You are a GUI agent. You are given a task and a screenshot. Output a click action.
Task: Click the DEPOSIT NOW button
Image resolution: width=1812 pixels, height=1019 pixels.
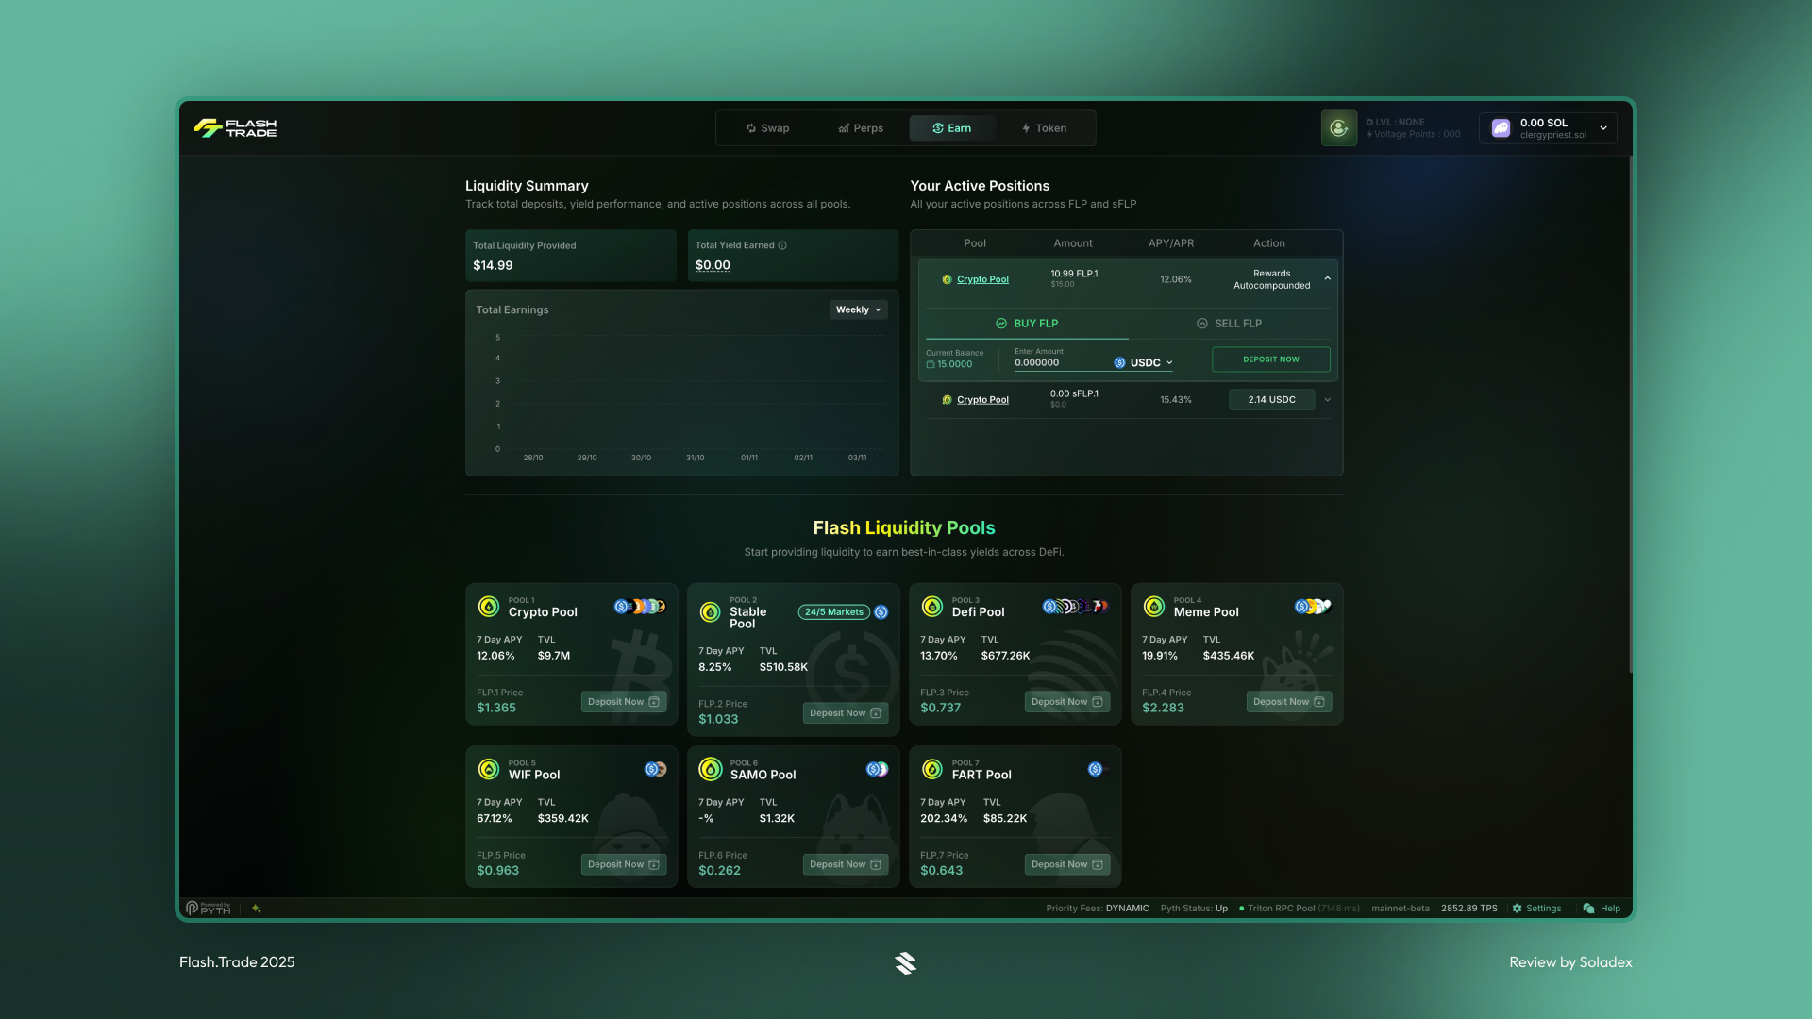1270,359
